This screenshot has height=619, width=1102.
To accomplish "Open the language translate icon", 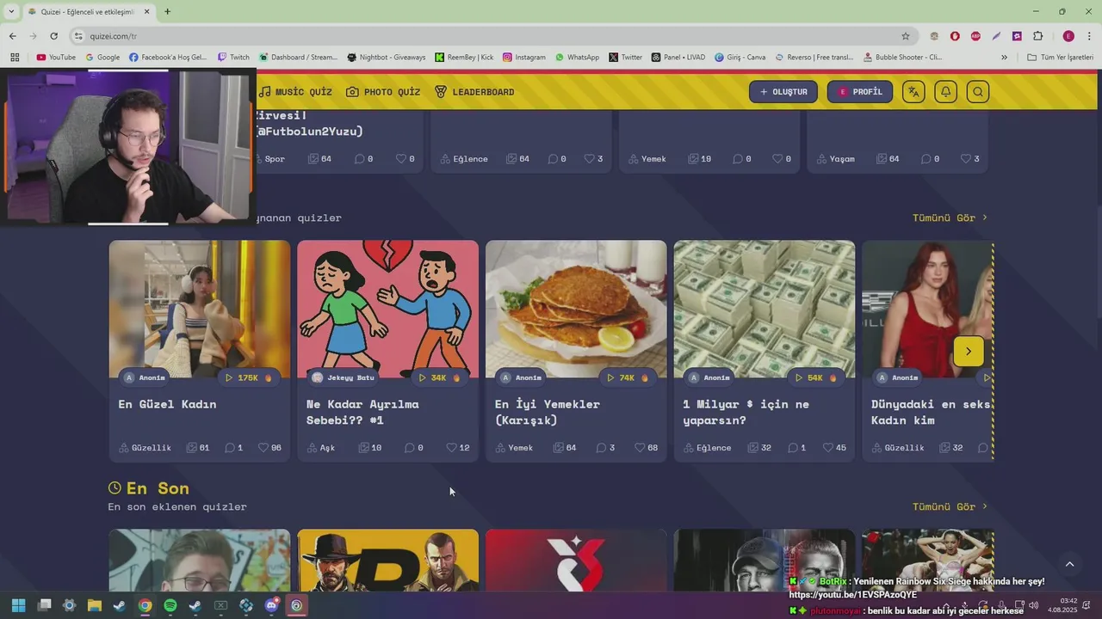I will click(x=913, y=92).
